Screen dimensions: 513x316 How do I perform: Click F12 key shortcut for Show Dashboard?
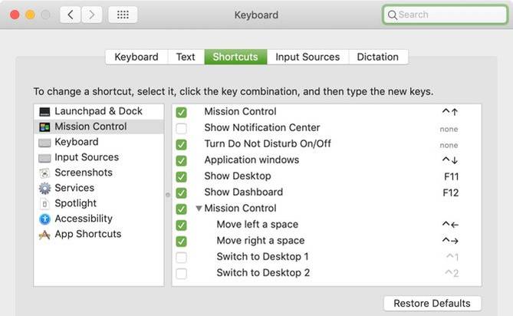click(451, 193)
